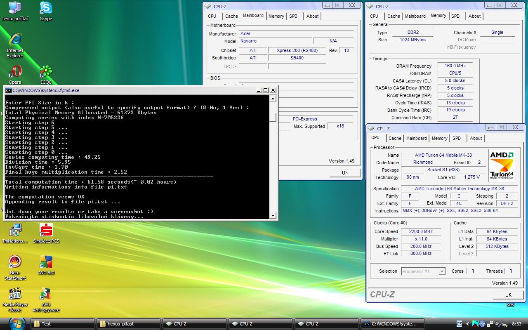Screen dimensions: 528x330
Task: Click Xpress 200 (RS480) chipset field
Action: [297, 50]
